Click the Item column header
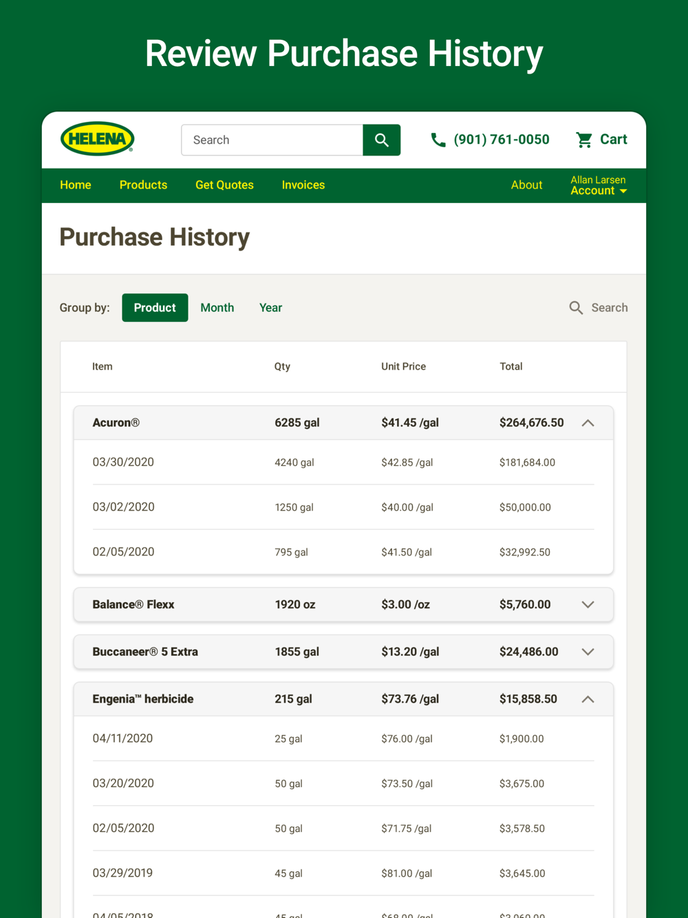 (103, 367)
